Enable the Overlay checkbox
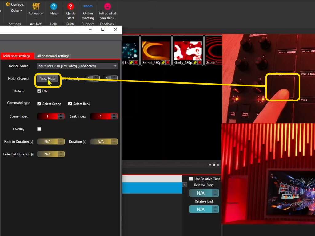 (39, 129)
